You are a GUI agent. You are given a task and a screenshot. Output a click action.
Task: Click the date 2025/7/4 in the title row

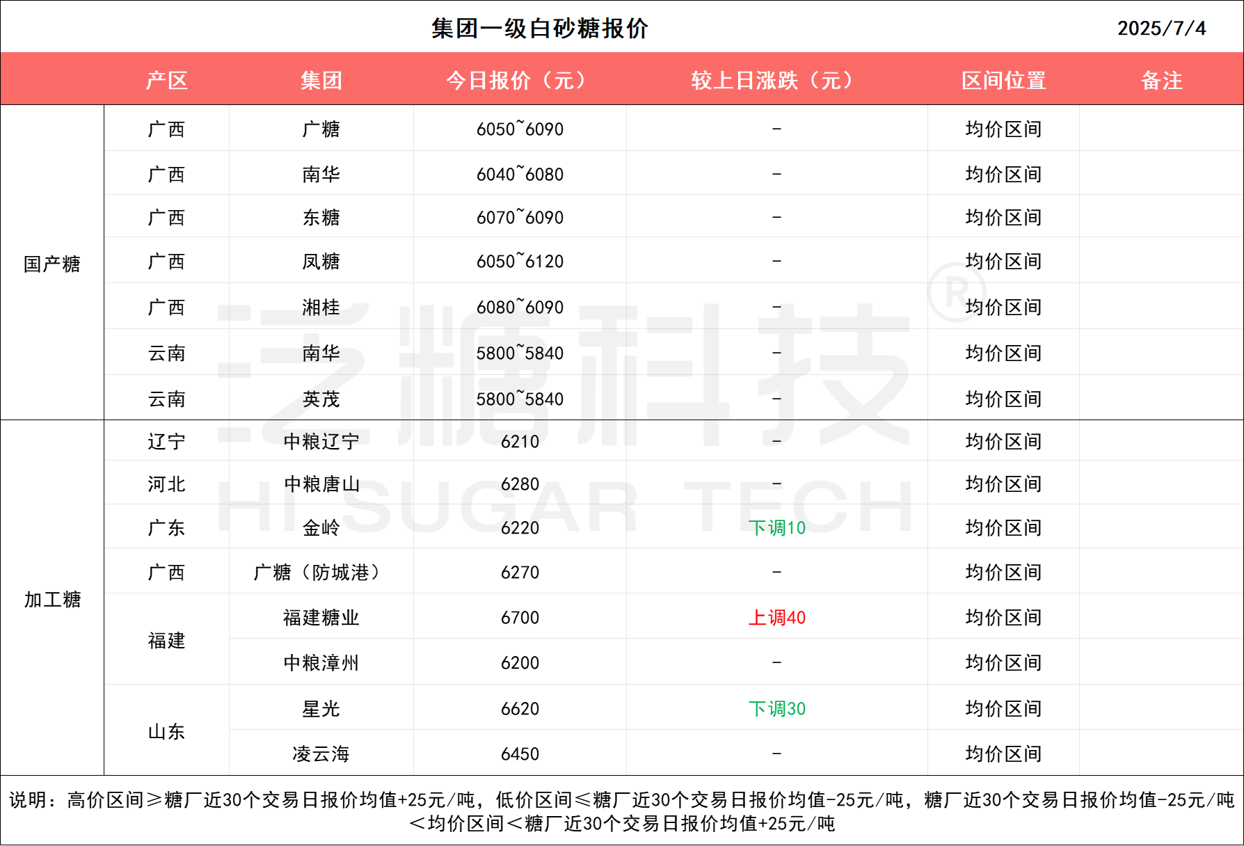1161,28
